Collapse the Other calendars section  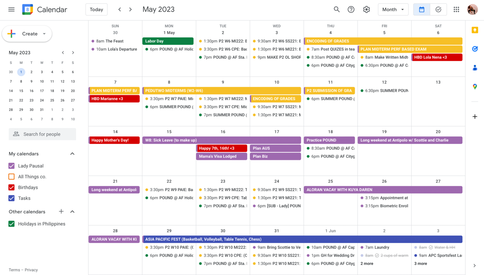72,212
